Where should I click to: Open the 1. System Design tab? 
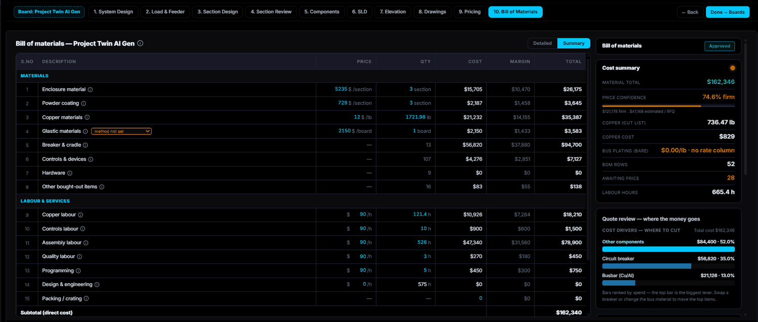click(113, 12)
